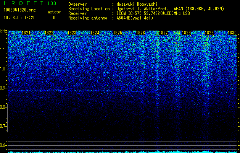
Task: Click the version number 1.0.0
Action: pos(52,3)
